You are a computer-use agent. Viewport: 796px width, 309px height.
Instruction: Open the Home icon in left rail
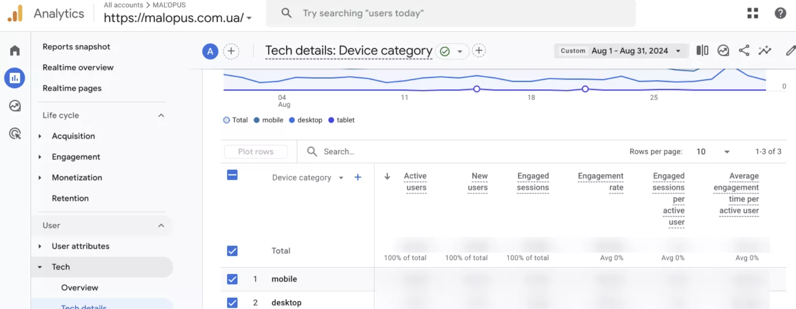pos(15,51)
